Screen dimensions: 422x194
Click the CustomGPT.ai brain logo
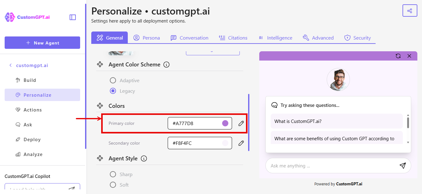[10, 17]
